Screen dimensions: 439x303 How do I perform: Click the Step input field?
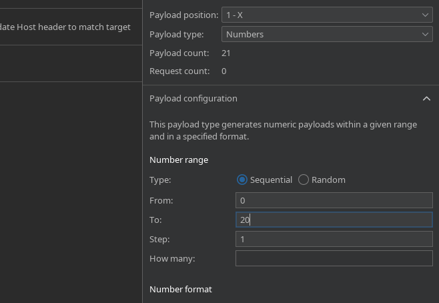[x=334, y=239]
